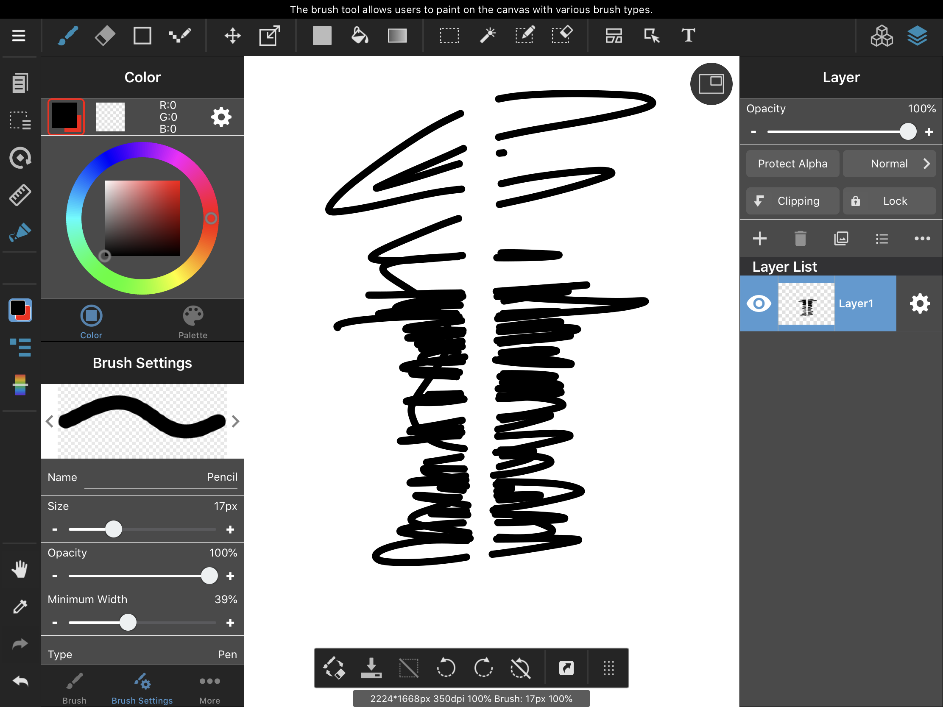Open the hamburger main menu
Image resolution: width=943 pixels, height=707 pixels.
pos(18,35)
